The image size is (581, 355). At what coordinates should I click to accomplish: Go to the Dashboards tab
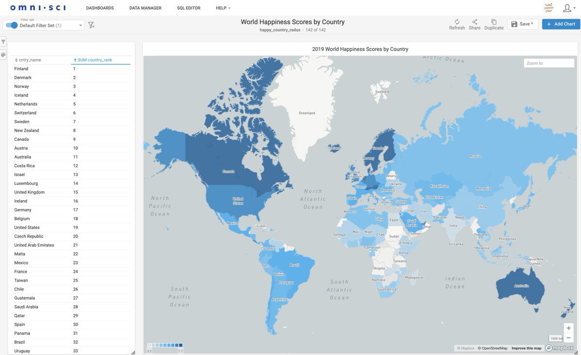pyautogui.click(x=100, y=8)
